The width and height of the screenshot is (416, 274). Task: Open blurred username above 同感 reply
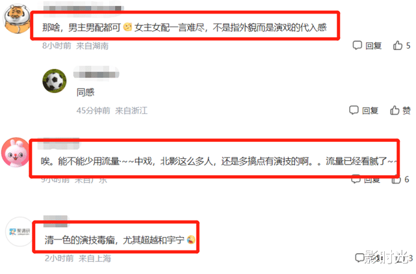[x=96, y=72]
